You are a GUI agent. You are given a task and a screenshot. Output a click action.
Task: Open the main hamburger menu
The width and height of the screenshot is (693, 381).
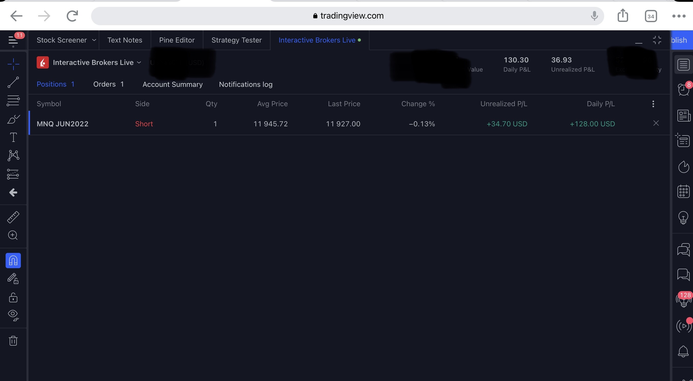[13, 40]
